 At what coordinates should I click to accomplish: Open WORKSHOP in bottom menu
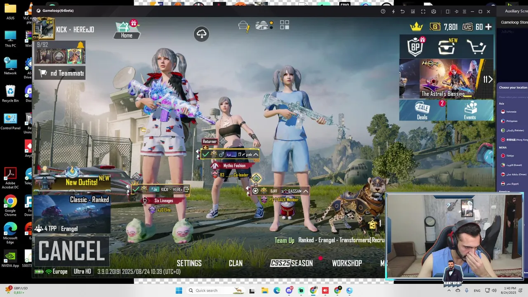tap(347, 263)
